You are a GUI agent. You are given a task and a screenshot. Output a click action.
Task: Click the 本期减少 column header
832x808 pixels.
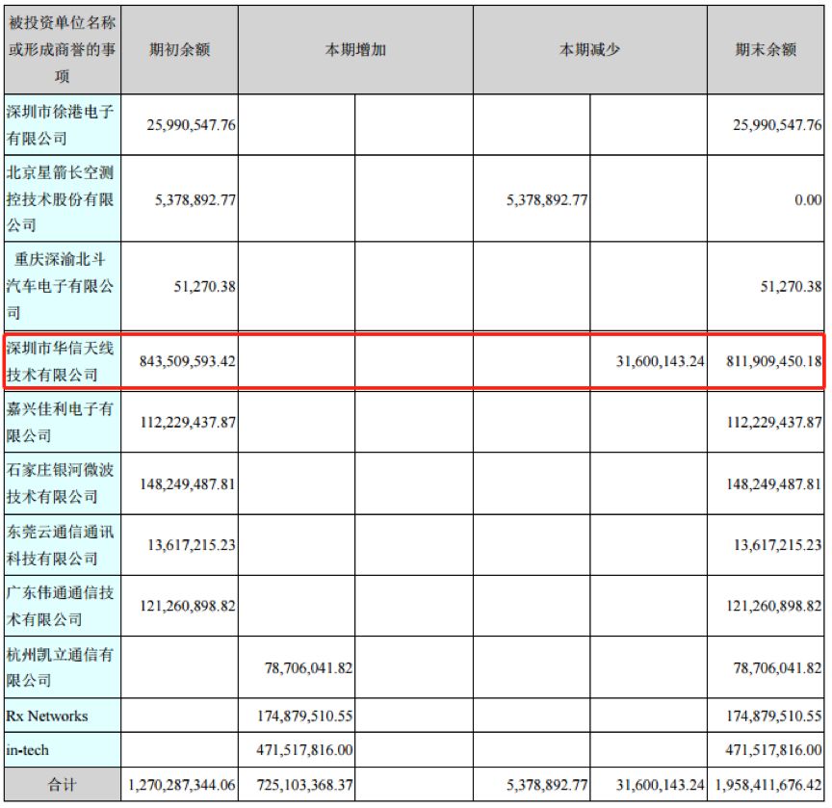click(589, 50)
